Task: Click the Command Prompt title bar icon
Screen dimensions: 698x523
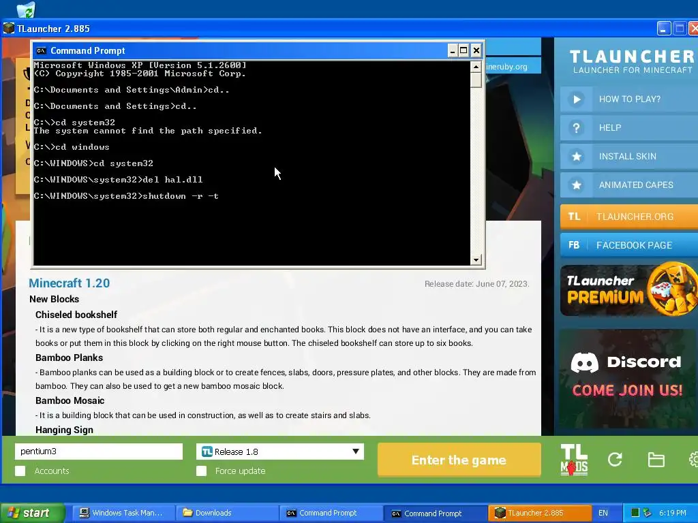Action: 41,50
